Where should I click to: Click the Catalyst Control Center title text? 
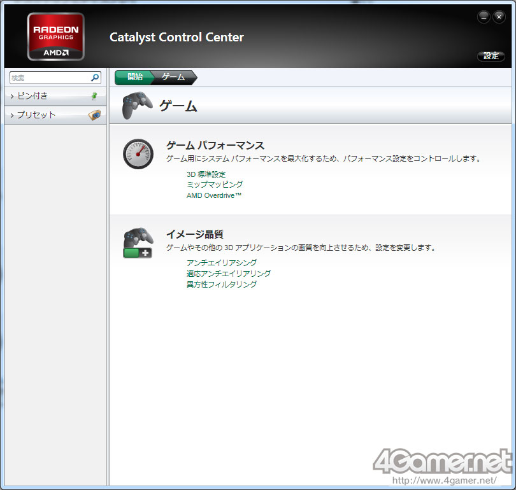[x=176, y=37]
